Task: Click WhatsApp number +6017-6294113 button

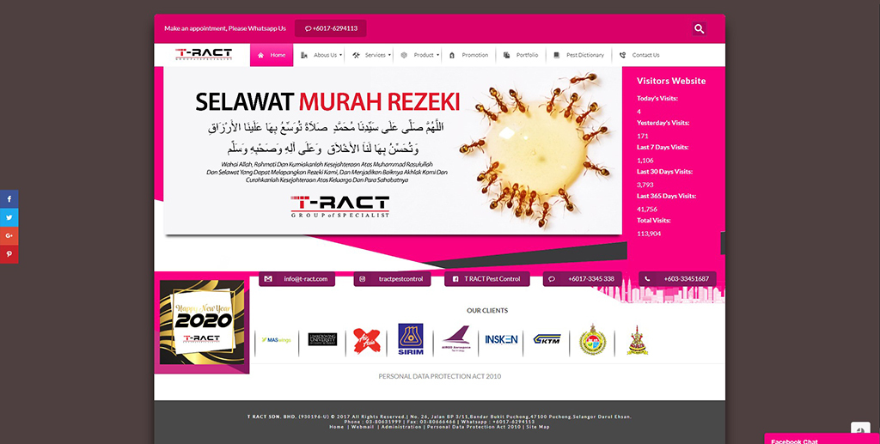Action: [331, 28]
